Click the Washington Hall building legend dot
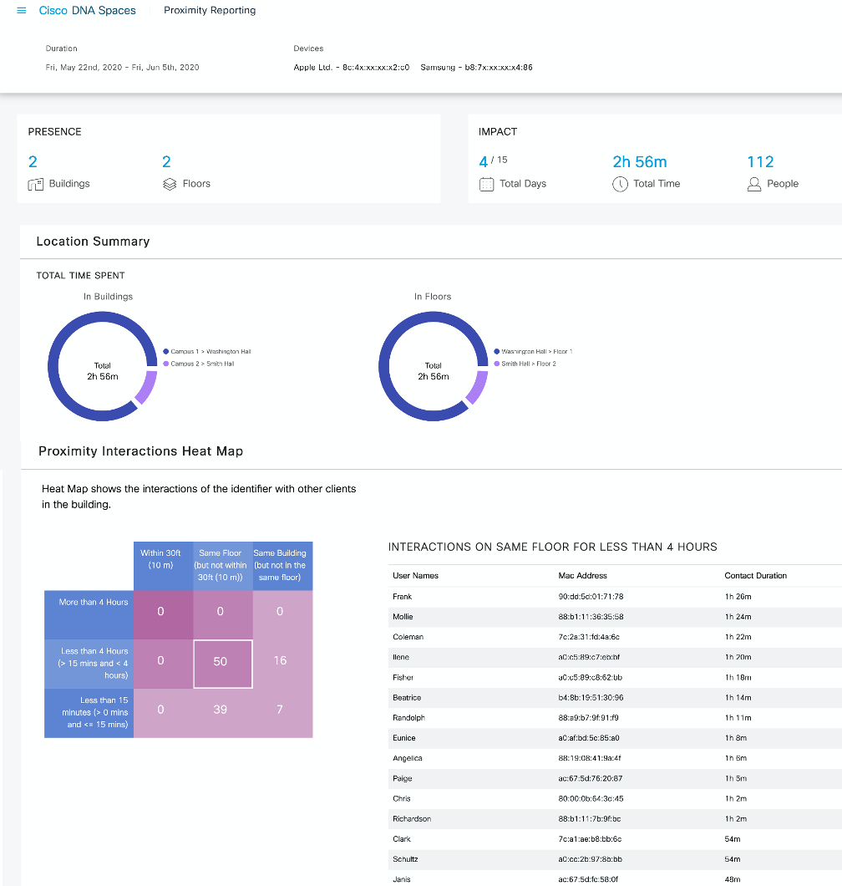The image size is (842, 886). (x=166, y=352)
